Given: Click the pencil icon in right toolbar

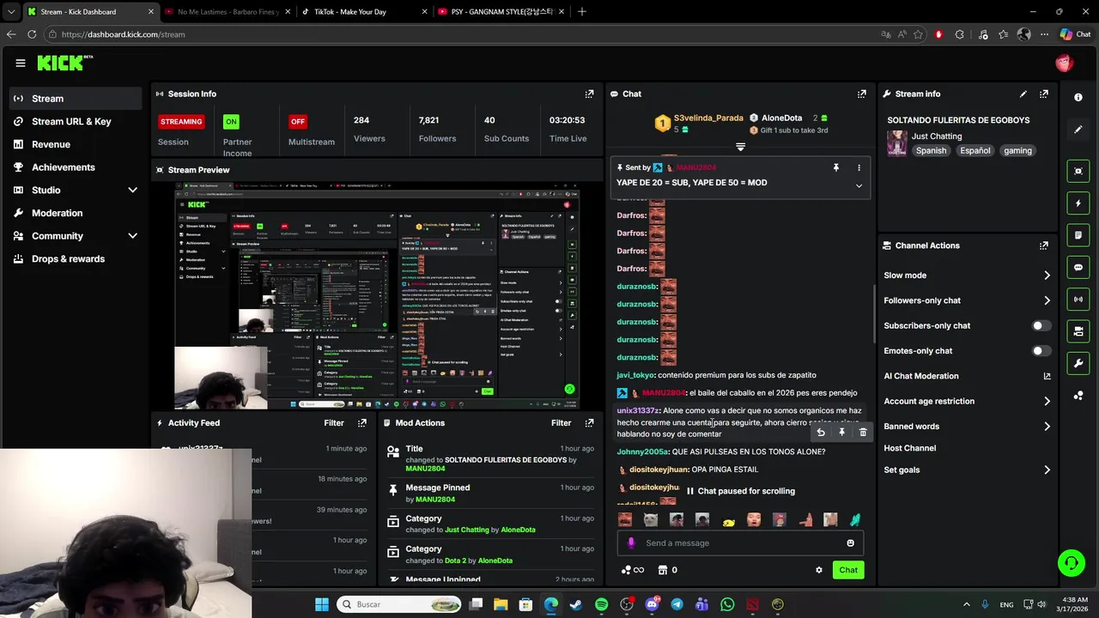Looking at the screenshot, I should (1078, 130).
